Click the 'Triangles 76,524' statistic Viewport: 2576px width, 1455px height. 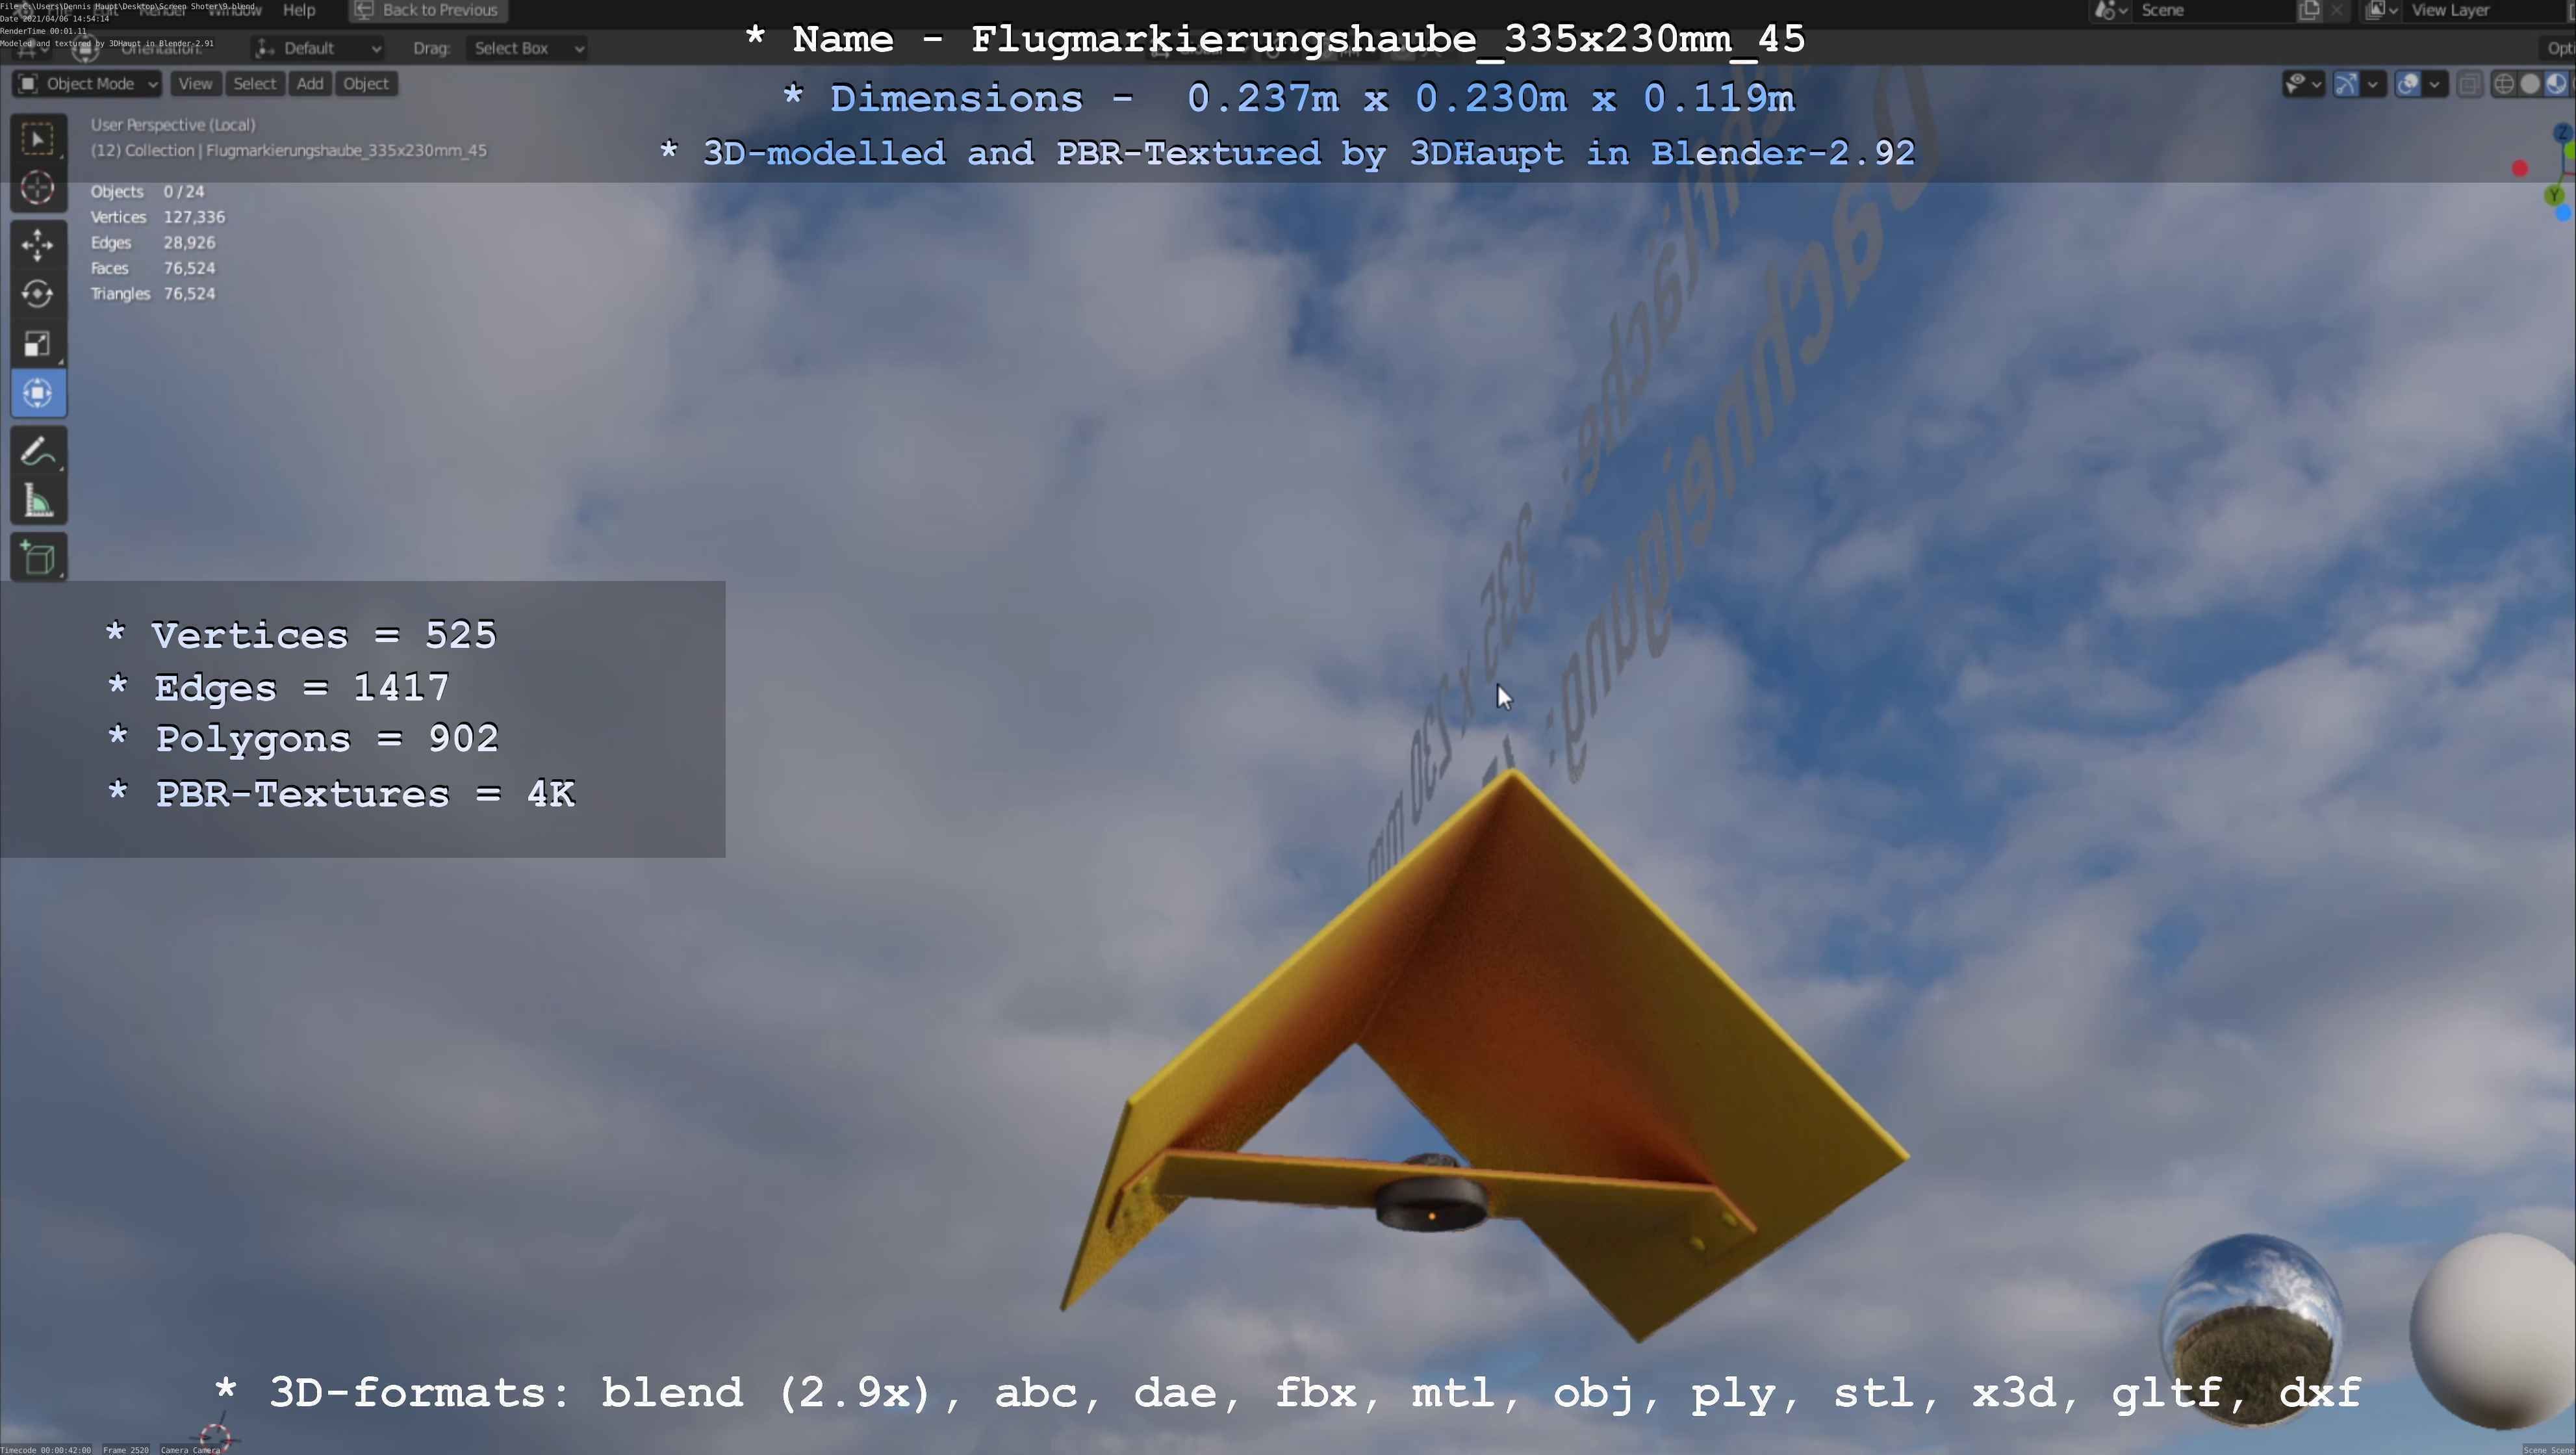click(153, 294)
